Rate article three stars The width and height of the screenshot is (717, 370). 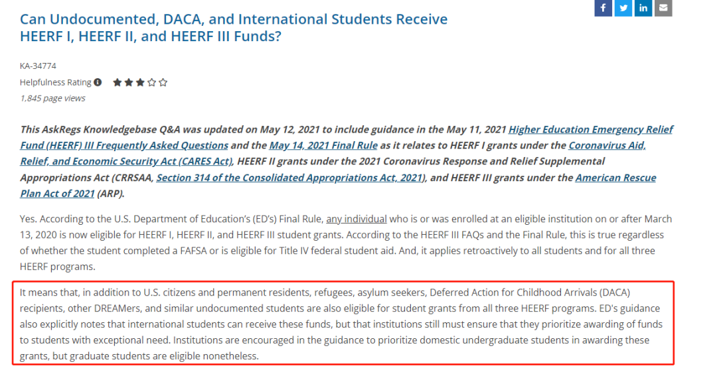140,83
